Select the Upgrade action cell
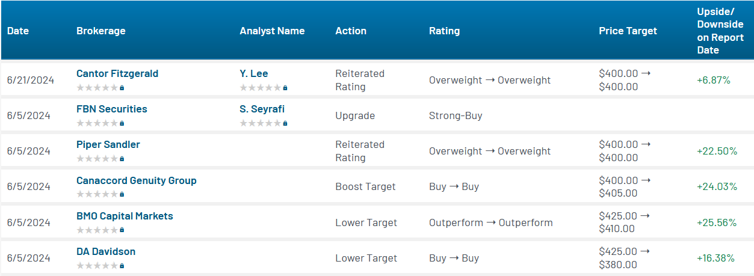This screenshot has height=276, width=754. pos(355,115)
